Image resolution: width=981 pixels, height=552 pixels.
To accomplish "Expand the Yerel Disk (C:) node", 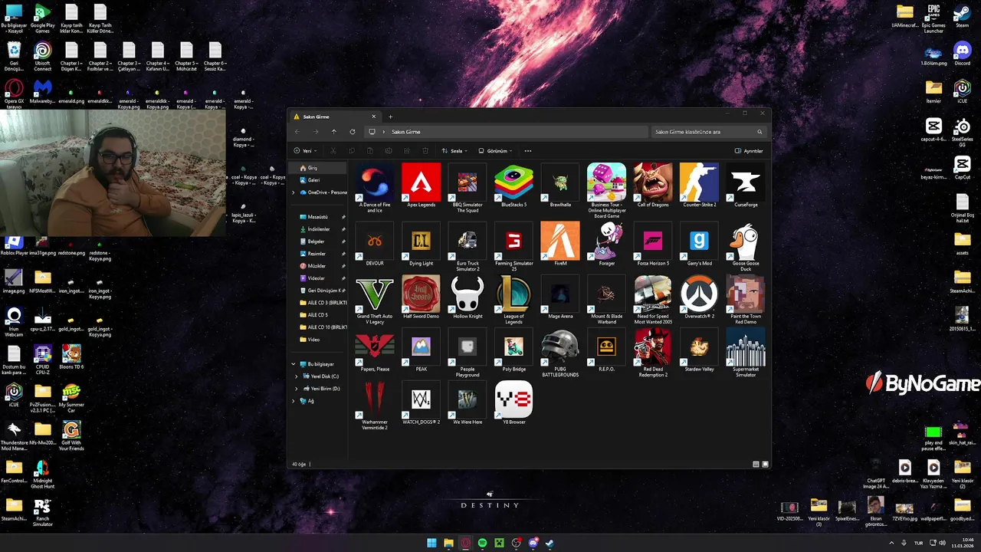I will pyautogui.click(x=297, y=376).
